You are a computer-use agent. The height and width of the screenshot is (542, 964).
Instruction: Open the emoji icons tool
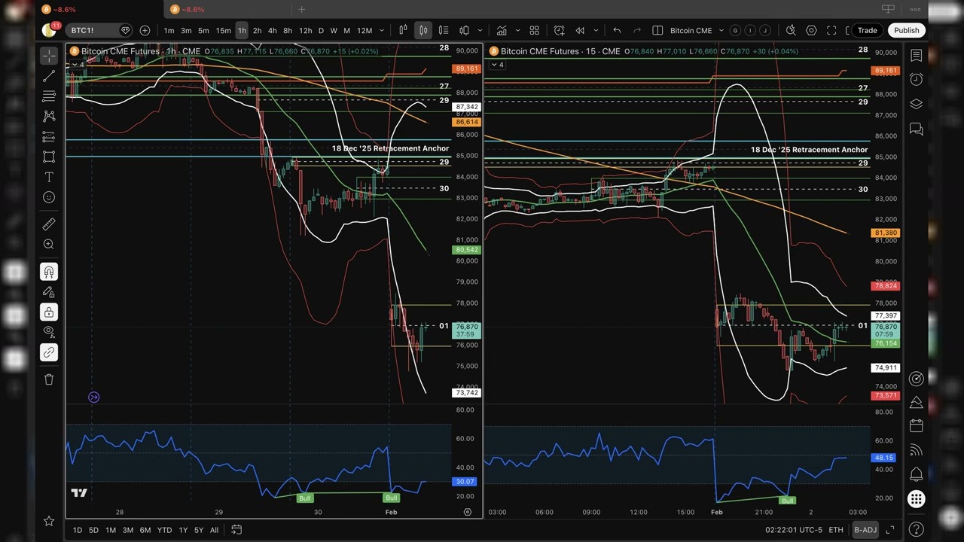click(x=49, y=197)
